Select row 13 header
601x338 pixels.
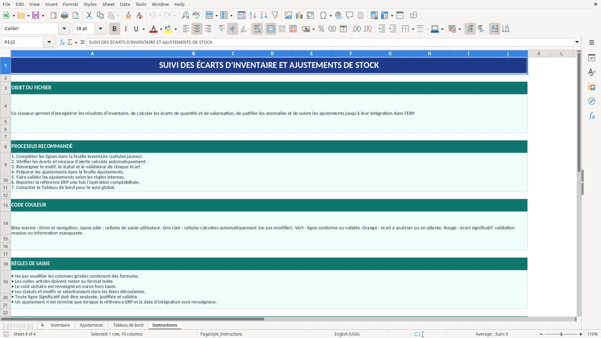click(5, 205)
